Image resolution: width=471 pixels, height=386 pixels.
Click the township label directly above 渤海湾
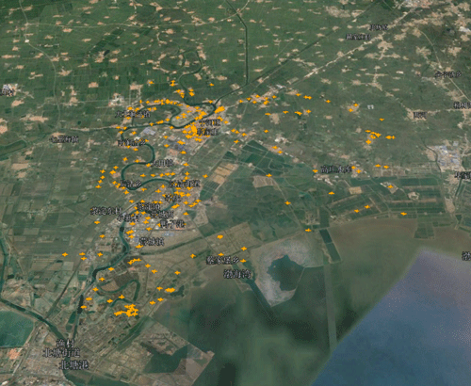(222, 260)
